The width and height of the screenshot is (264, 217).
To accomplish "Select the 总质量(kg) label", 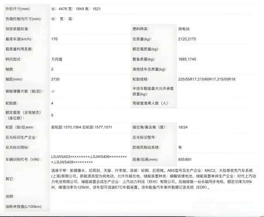I will 142,39.
